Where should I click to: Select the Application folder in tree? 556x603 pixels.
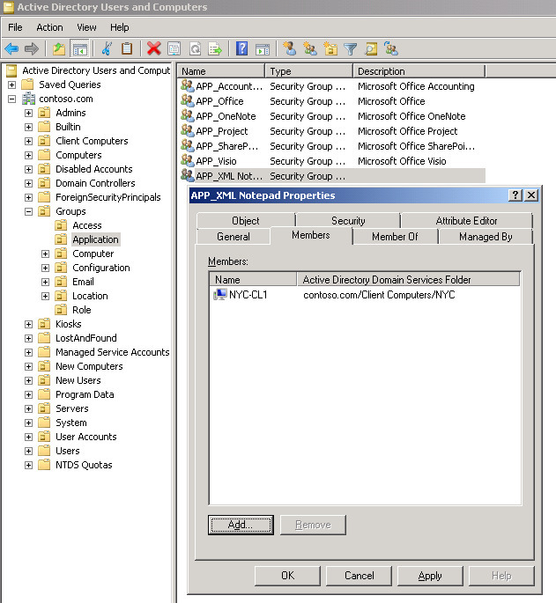(x=95, y=239)
